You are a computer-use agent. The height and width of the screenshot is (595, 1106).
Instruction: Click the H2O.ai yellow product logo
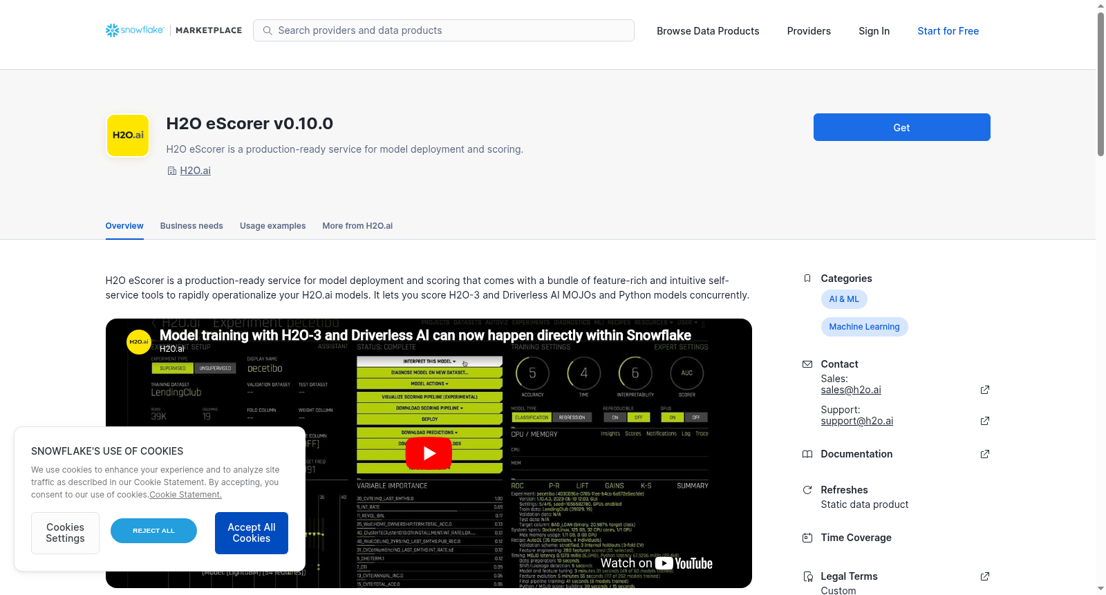(x=128, y=135)
